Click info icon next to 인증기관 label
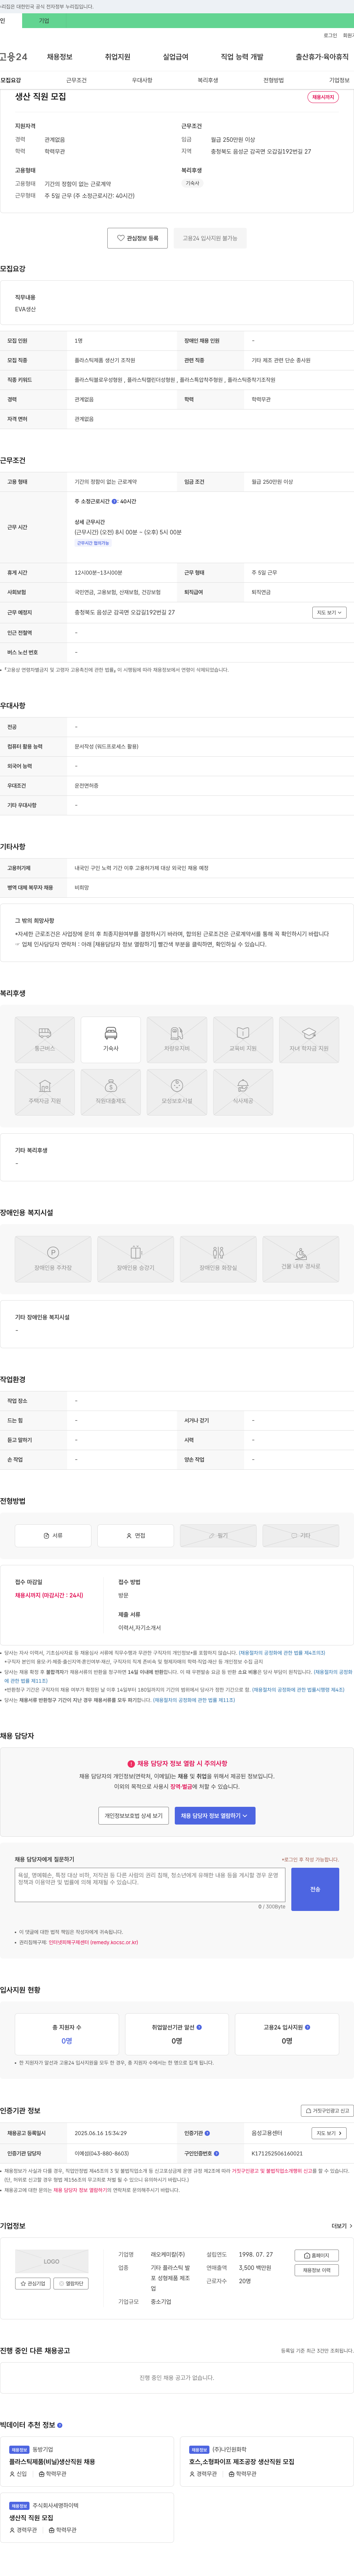 pos(207,2133)
